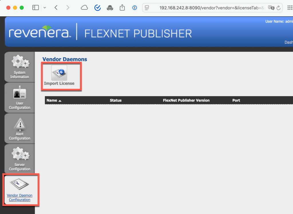Click the Status column header
Image resolution: width=293 pixels, height=214 pixels.
click(x=116, y=100)
